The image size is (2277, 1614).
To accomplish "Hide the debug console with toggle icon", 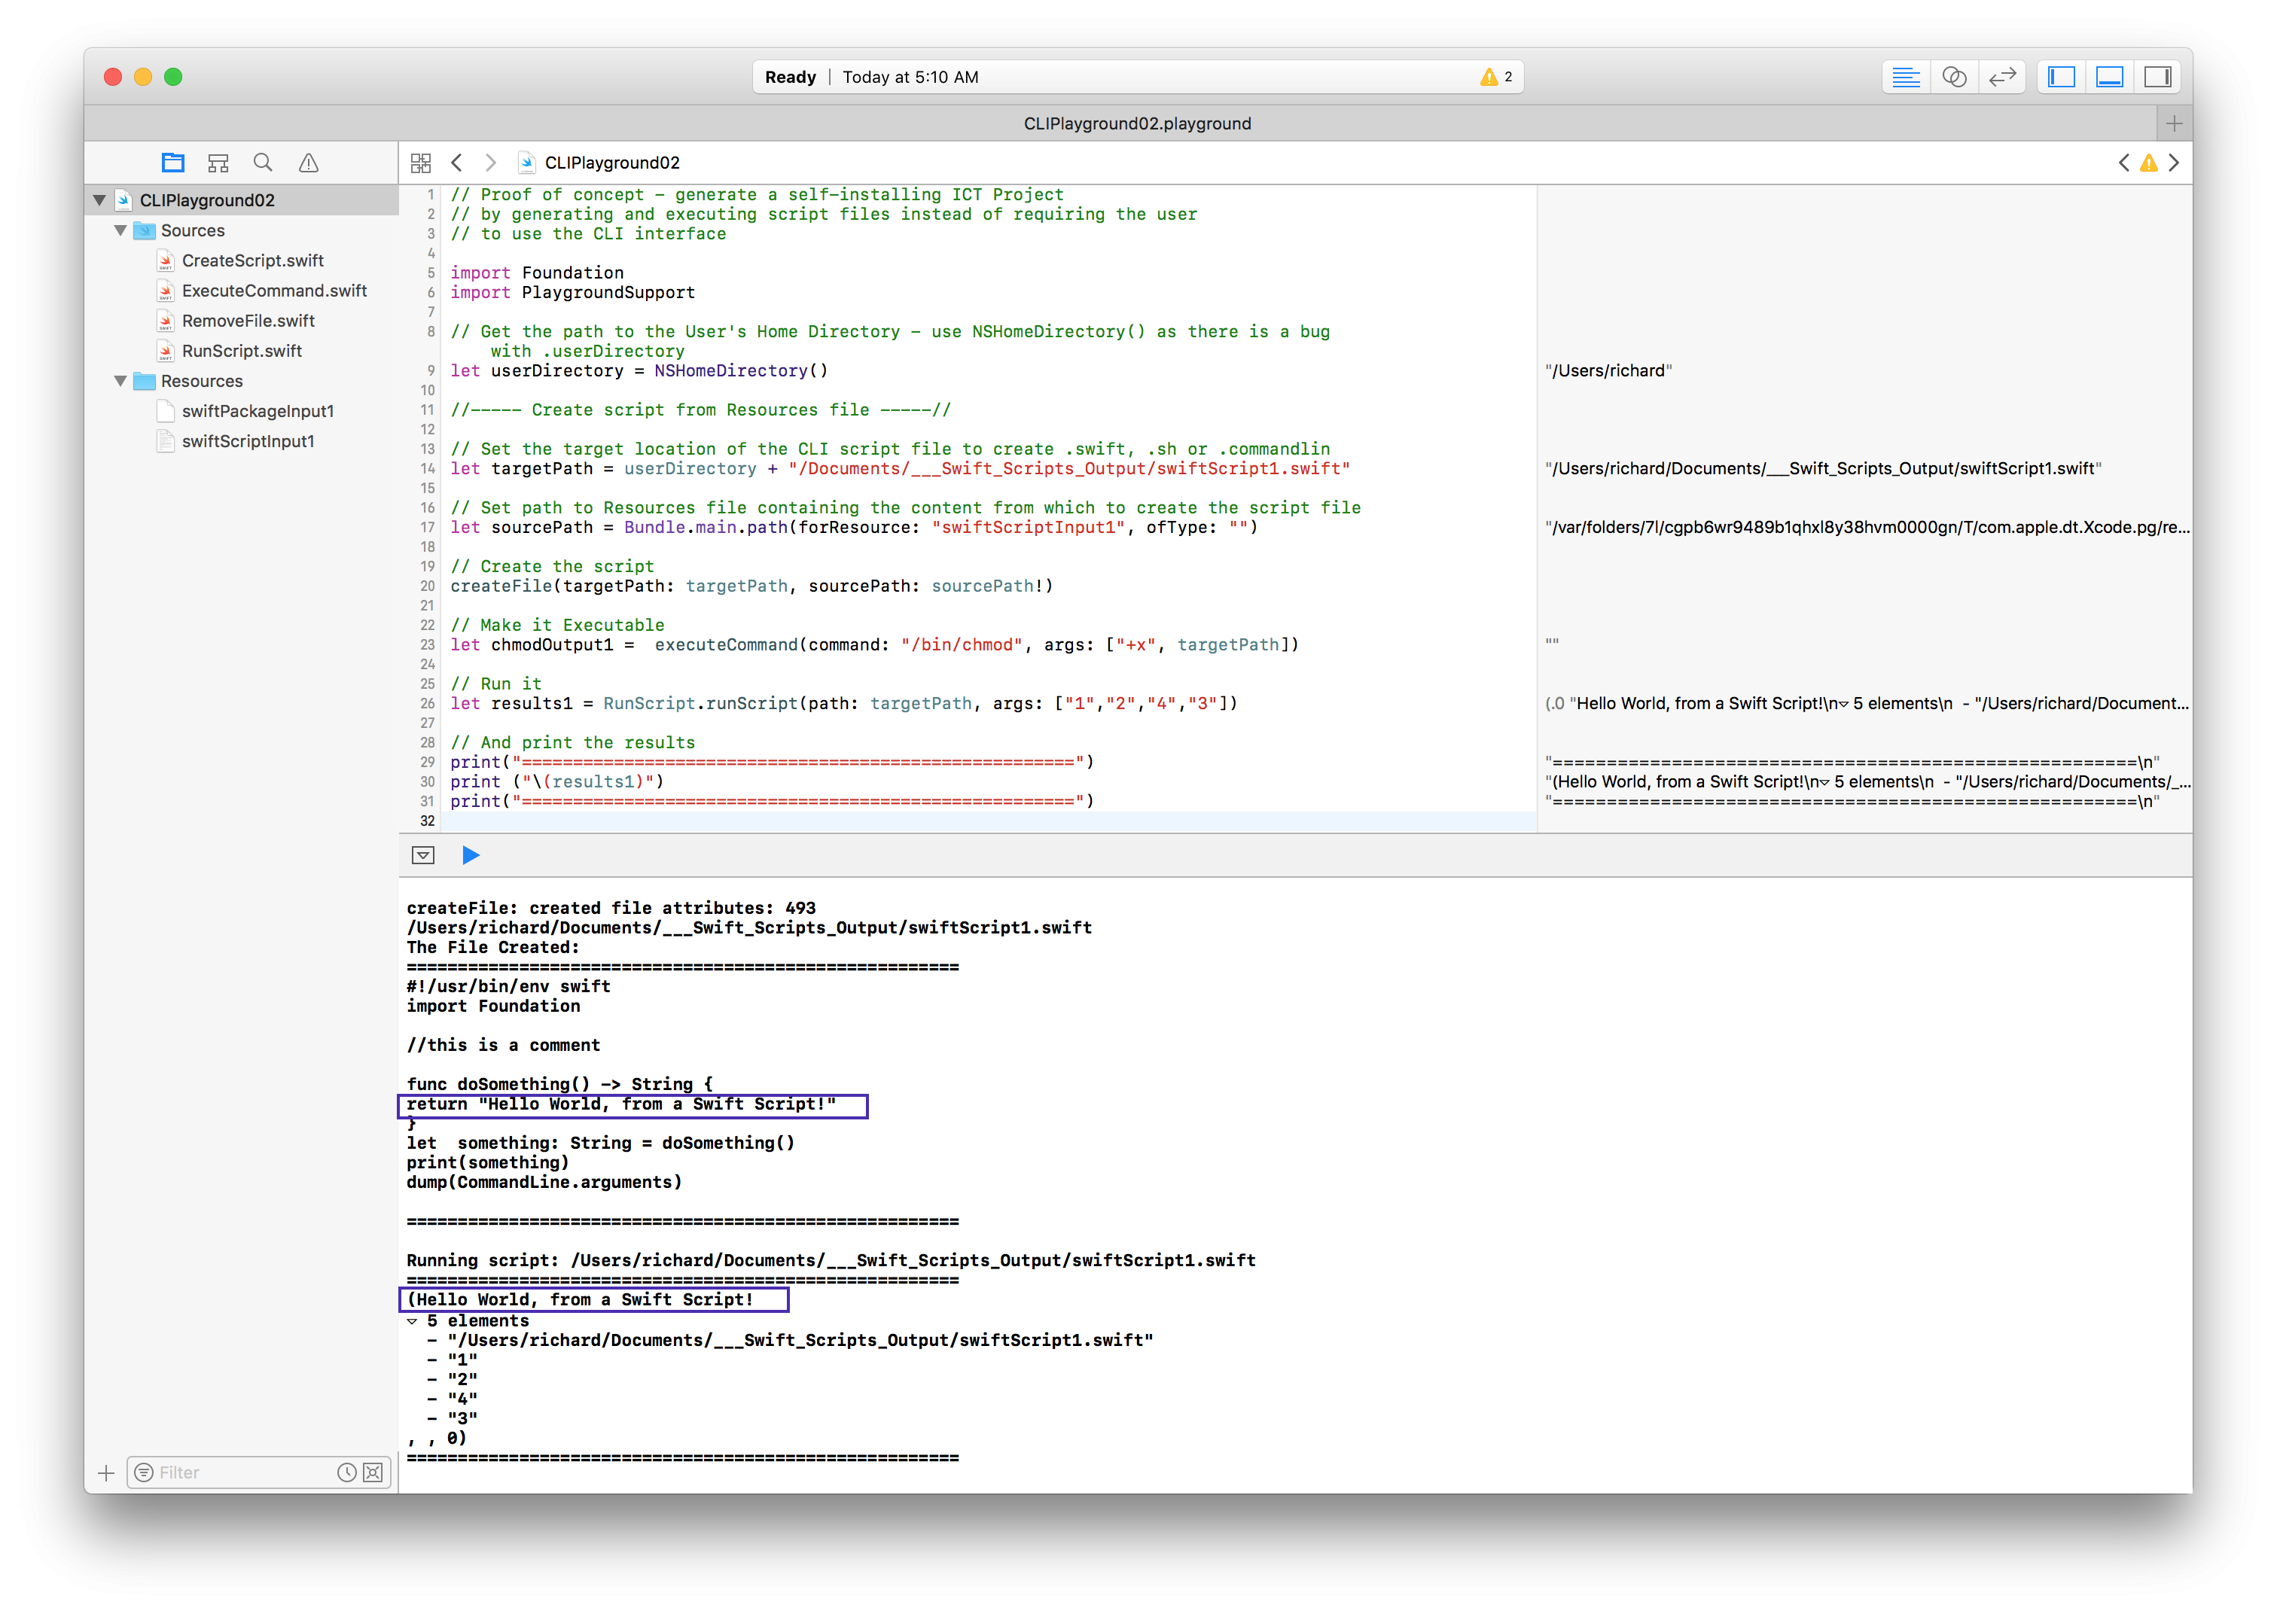I will tap(422, 856).
